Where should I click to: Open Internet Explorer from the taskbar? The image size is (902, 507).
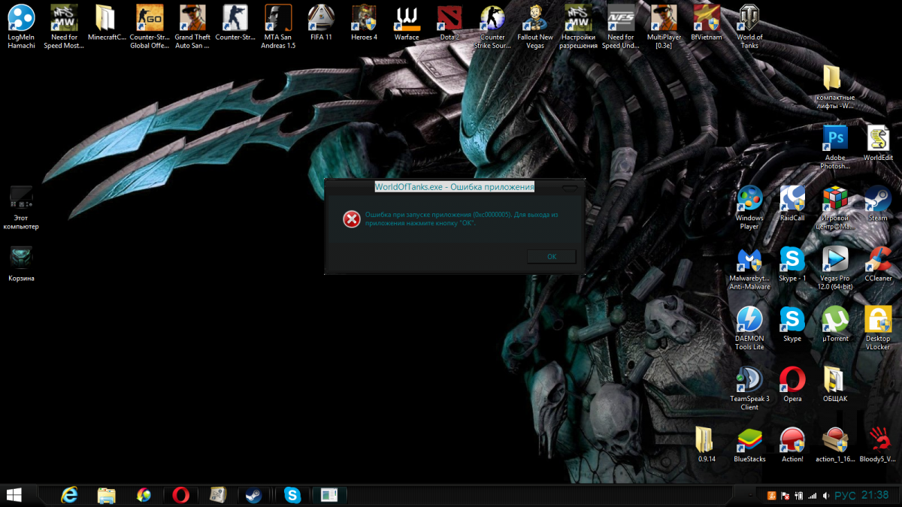coord(70,494)
